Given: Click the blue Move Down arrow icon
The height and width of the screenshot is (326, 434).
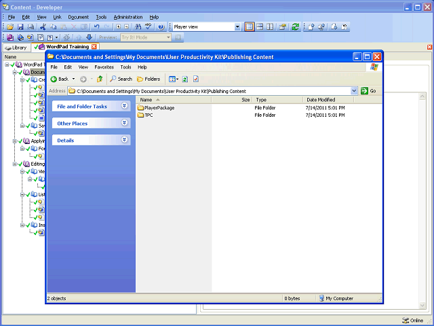Looking at the screenshot, I should (89, 37).
